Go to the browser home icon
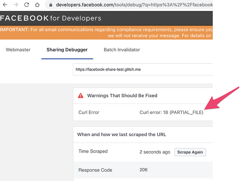 37,5
